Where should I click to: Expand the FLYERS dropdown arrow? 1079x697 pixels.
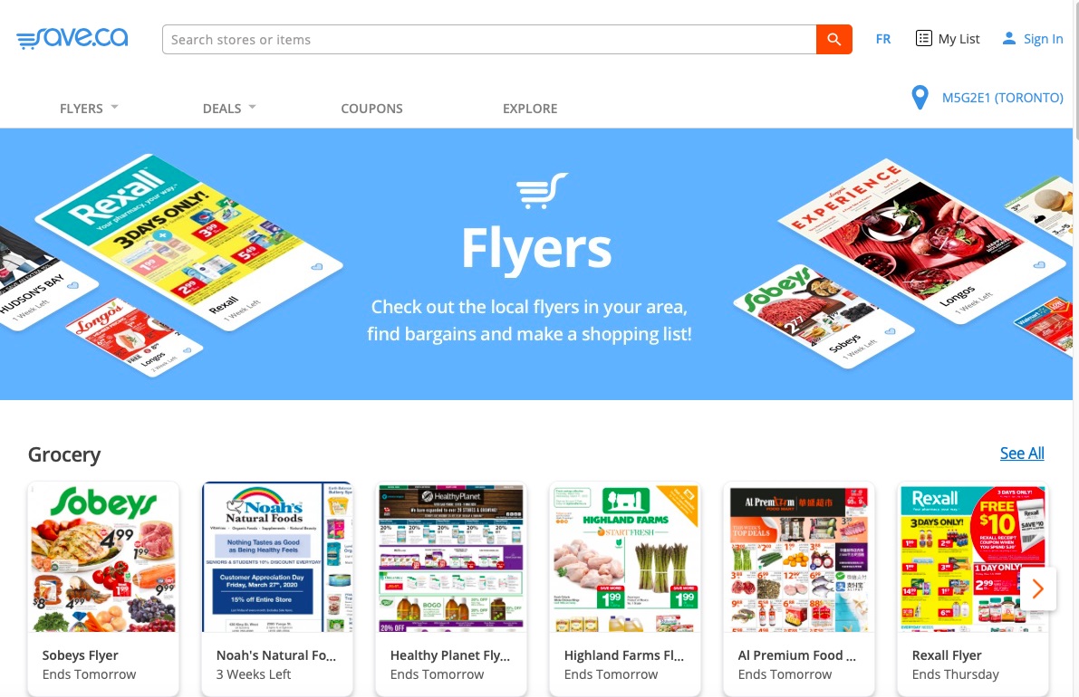point(115,107)
